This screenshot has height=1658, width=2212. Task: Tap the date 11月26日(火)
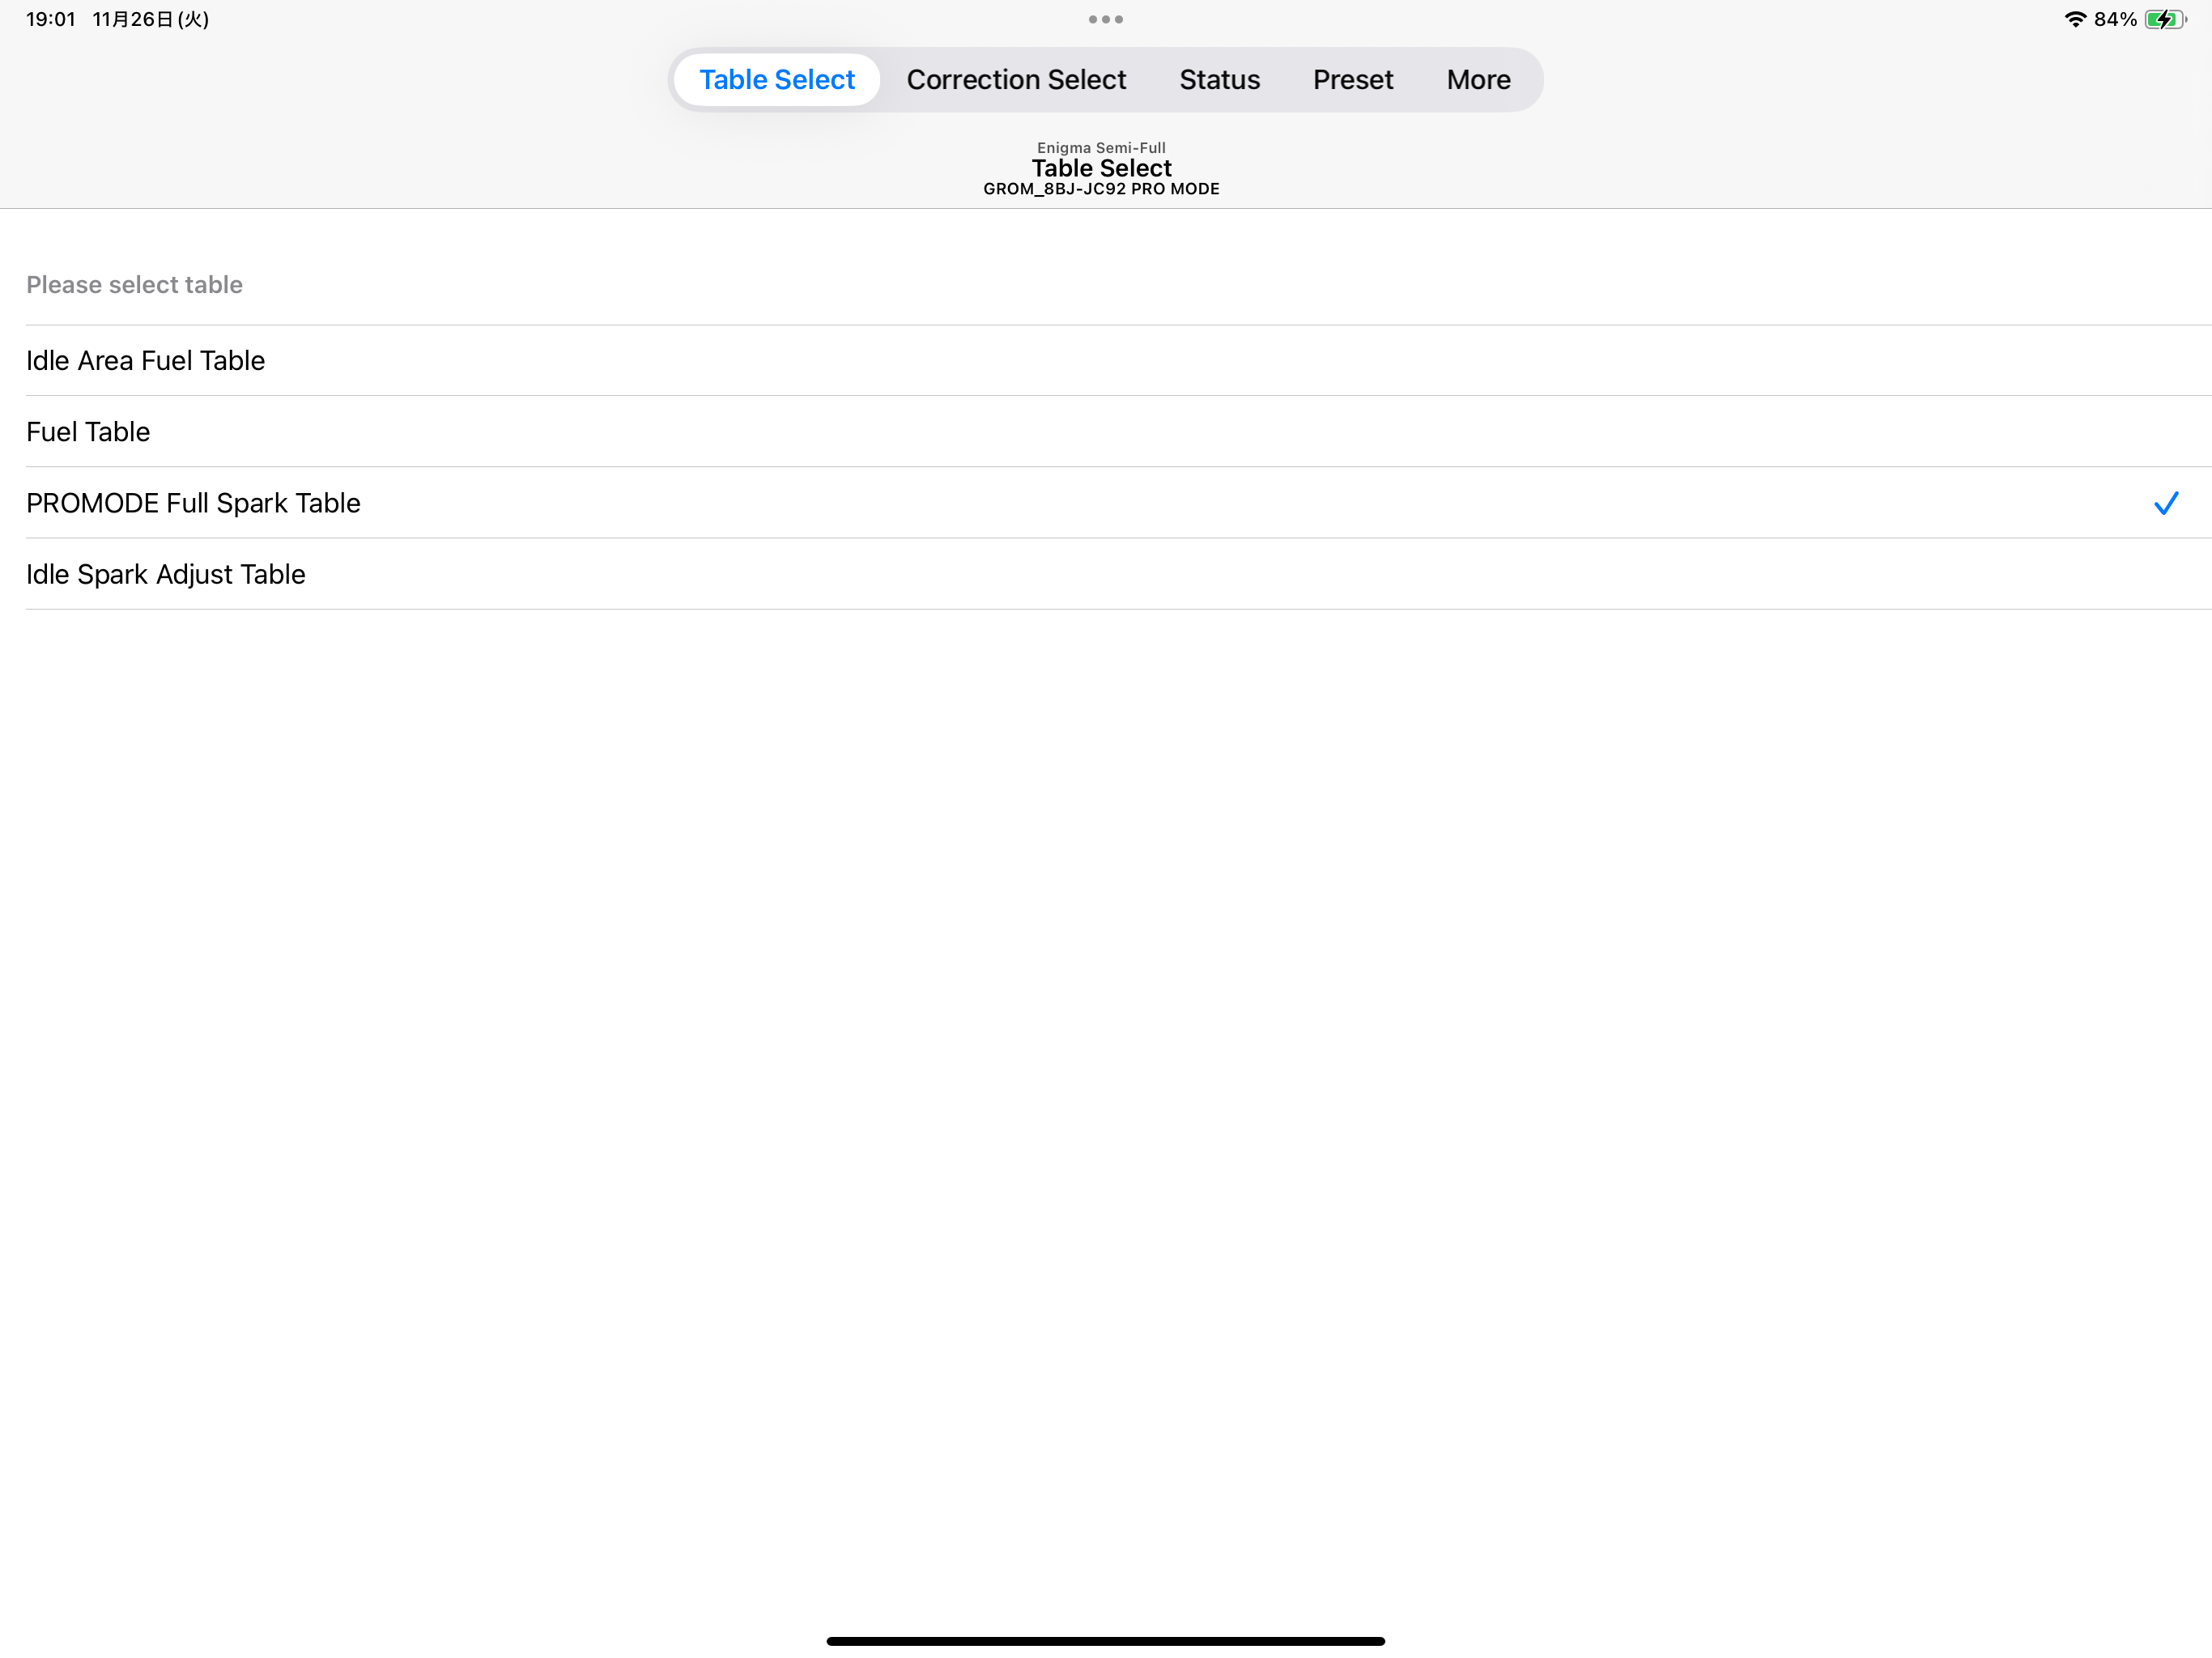(151, 19)
